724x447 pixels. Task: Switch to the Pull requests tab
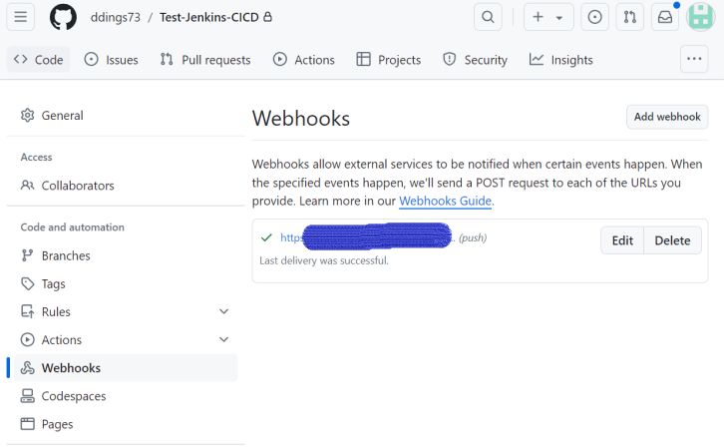(205, 60)
